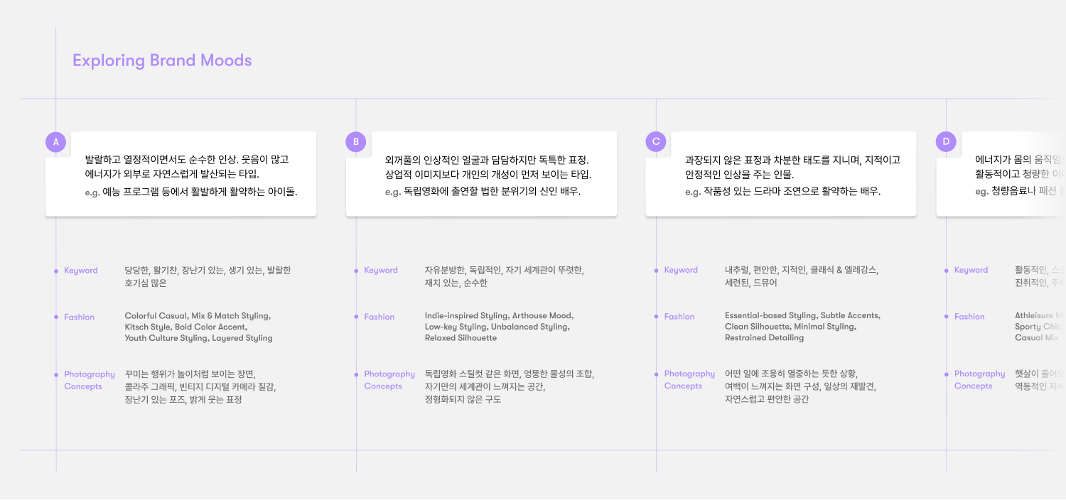Click Fashion label beside Colorful Casual text
Image resolution: width=1066 pixels, height=500 pixels.
[x=79, y=317]
